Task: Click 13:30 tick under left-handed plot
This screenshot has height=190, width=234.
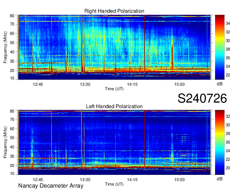Action: click(85, 180)
